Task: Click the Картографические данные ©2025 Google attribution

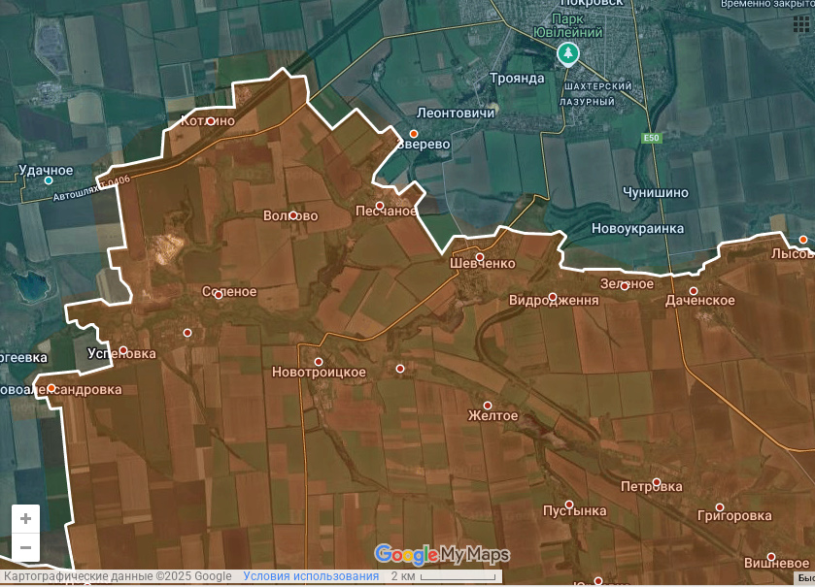Action: tap(117, 576)
